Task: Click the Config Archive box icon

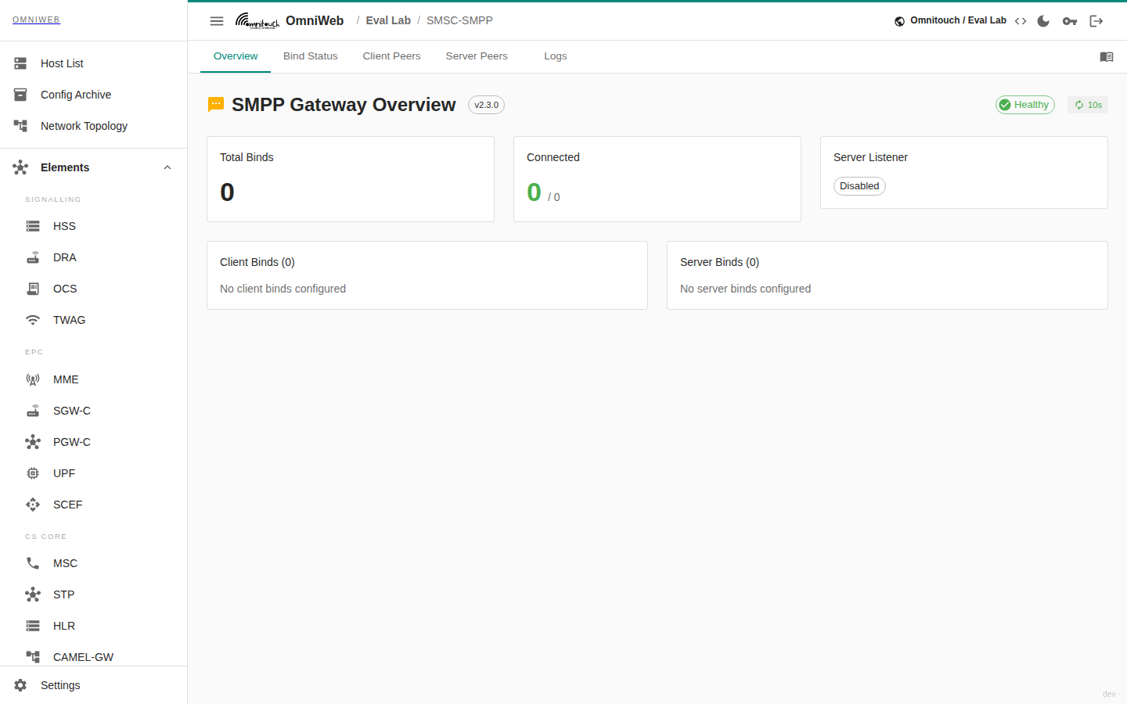Action: pyautogui.click(x=20, y=95)
